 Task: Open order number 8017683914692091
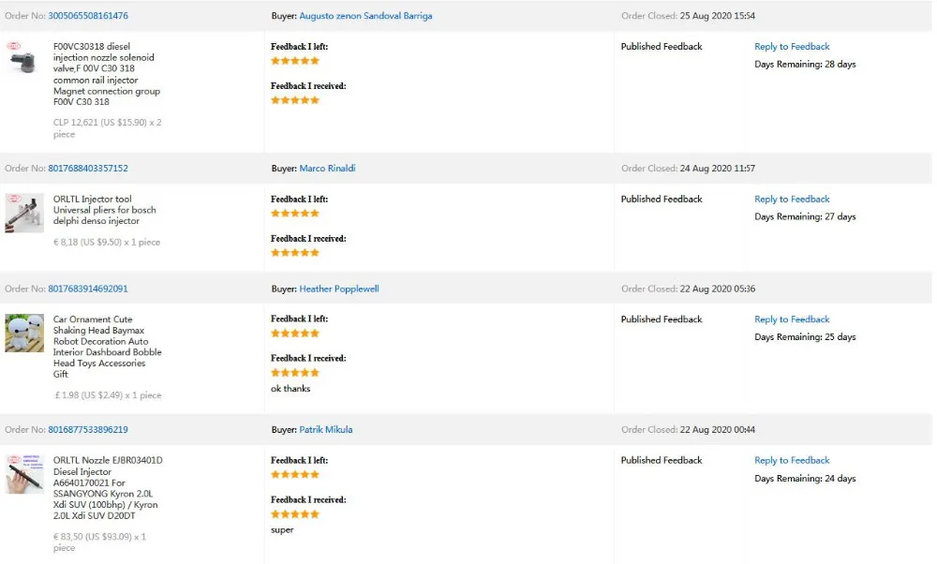coord(88,289)
